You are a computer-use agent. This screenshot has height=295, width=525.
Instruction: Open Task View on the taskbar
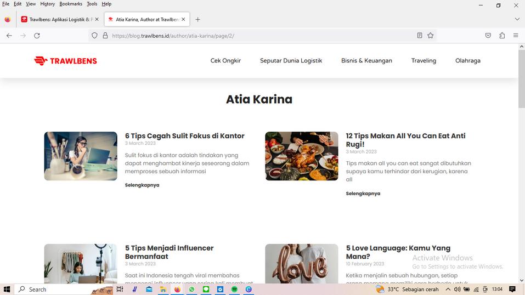[x=120, y=290]
